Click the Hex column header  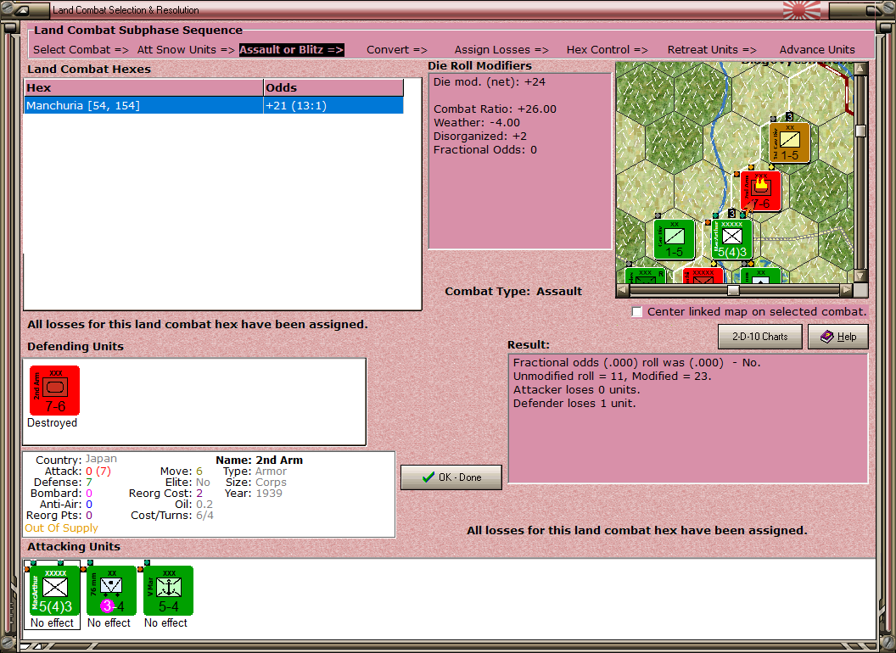click(143, 87)
